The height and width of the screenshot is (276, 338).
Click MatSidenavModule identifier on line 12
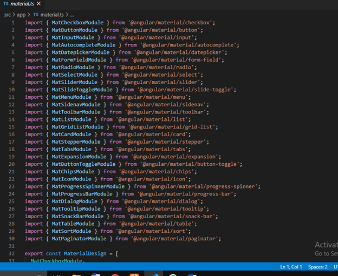click(x=76, y=104)
